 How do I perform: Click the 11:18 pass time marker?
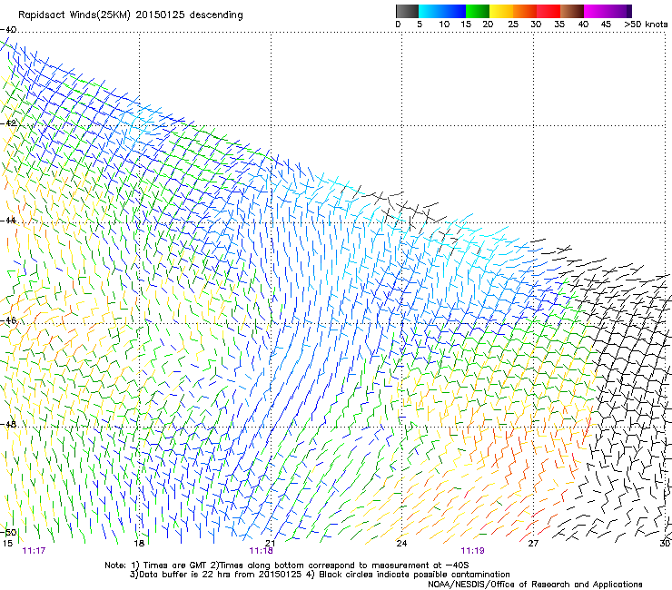click(x=261, y=551)
